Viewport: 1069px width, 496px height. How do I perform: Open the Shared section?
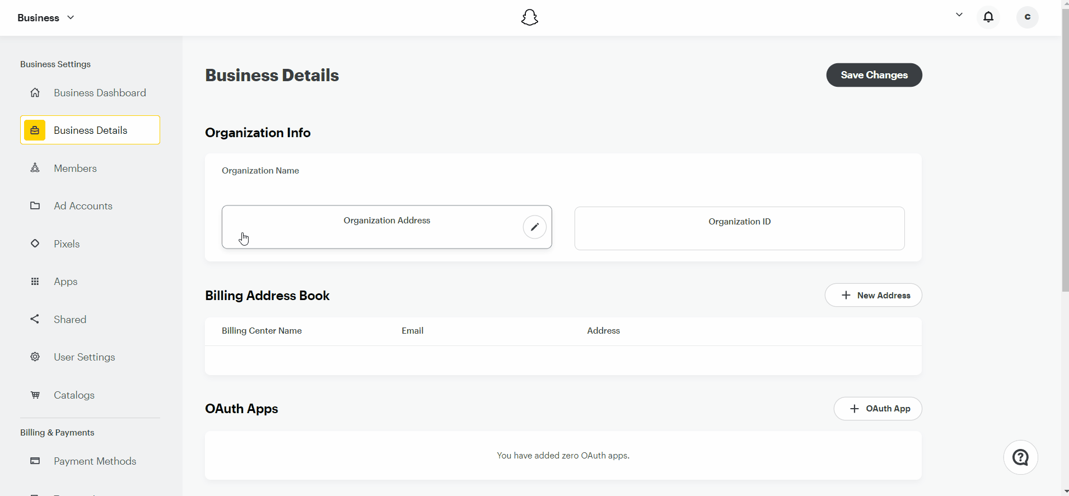tap(90, 319)
